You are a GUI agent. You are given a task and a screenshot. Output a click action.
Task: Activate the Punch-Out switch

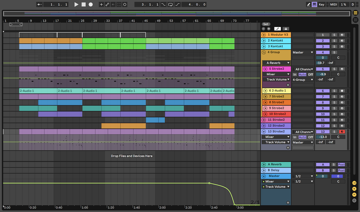(177, 5)
